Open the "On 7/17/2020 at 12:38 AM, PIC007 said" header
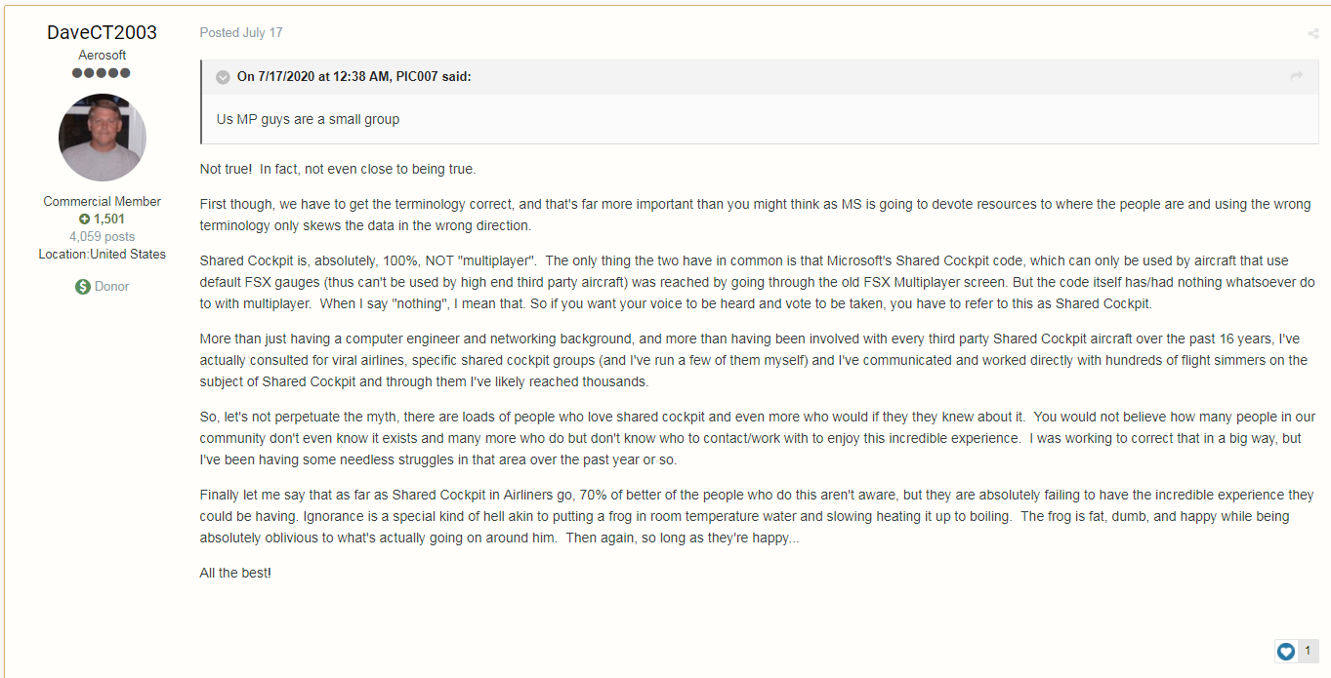The height and width of the screenshot is (678, 1331). (354, 77)
